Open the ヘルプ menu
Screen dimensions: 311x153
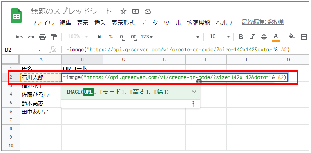click(224, 23)
